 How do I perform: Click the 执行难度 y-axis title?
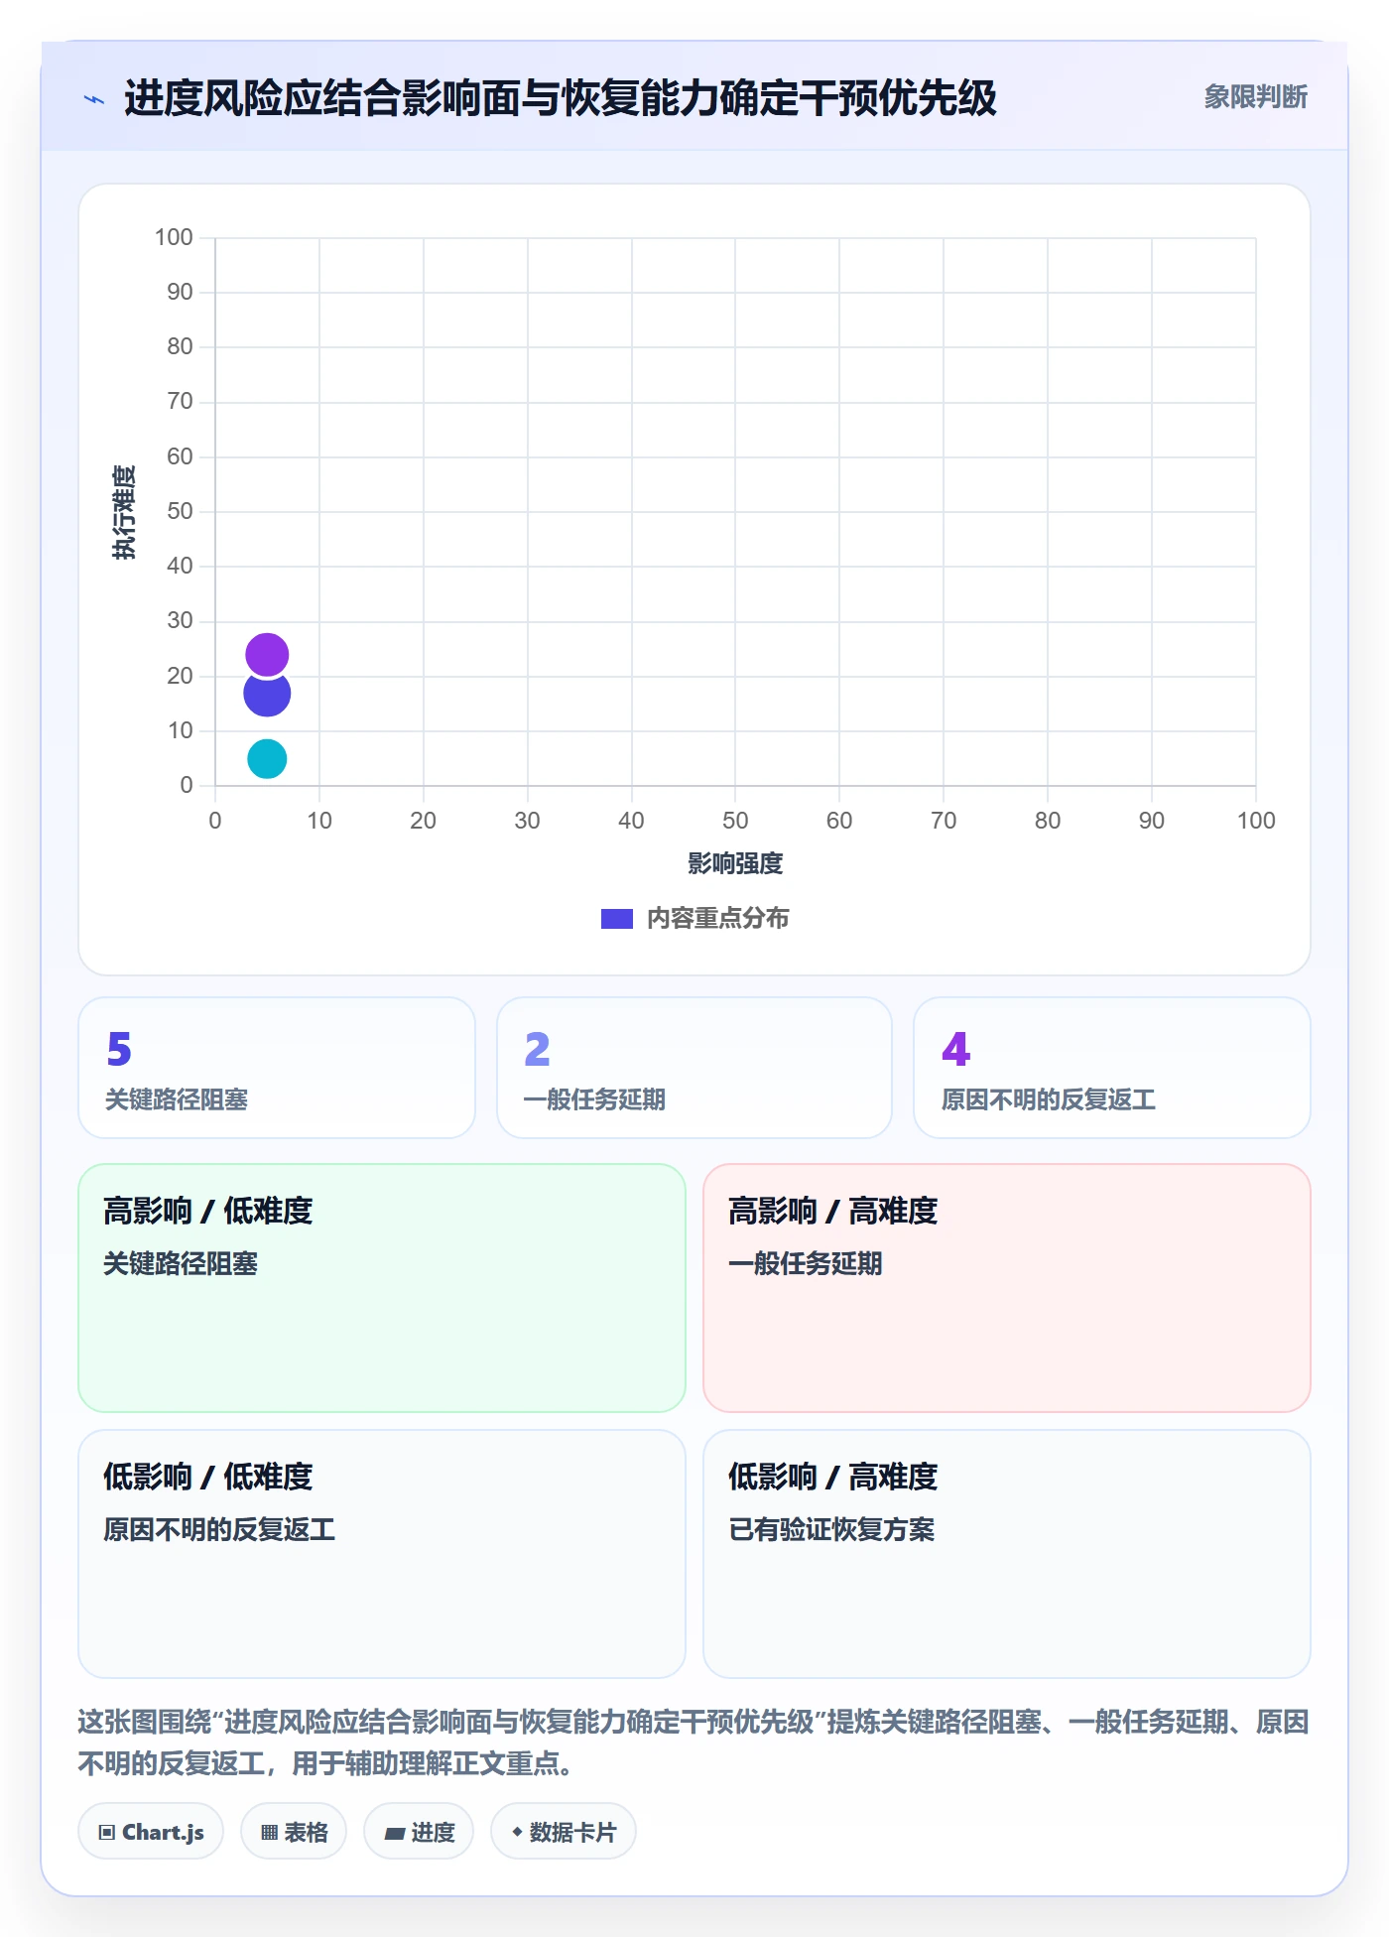click(x=124, y=512)
